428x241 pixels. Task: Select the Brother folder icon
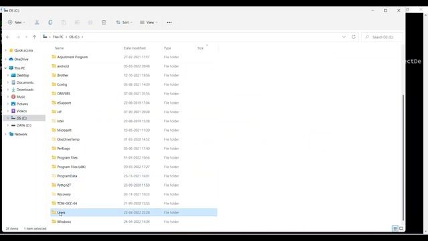pos(53,75)
